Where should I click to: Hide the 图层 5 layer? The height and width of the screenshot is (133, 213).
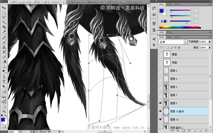[x=160, y=104]
